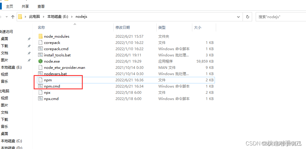Viewport: 306px width, 149px height.
Task: Open 视频 in quick access
Action: 4,74
